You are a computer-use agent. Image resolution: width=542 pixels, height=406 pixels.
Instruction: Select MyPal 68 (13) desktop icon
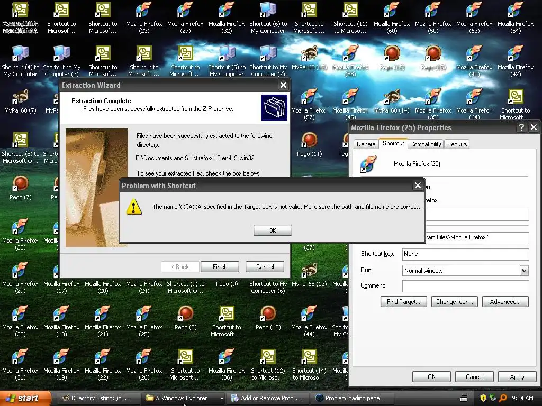309,275
